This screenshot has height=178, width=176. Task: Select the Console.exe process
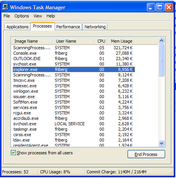pos(74,53)
